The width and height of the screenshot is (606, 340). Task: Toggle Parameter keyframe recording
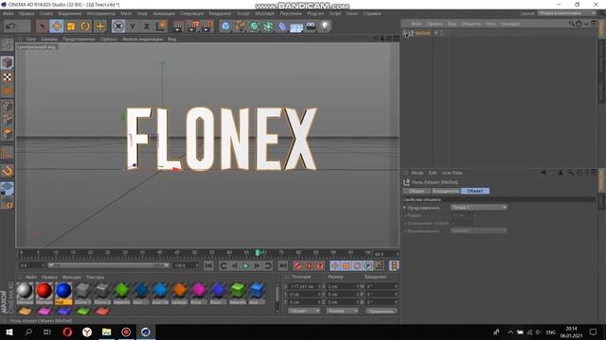368,265
